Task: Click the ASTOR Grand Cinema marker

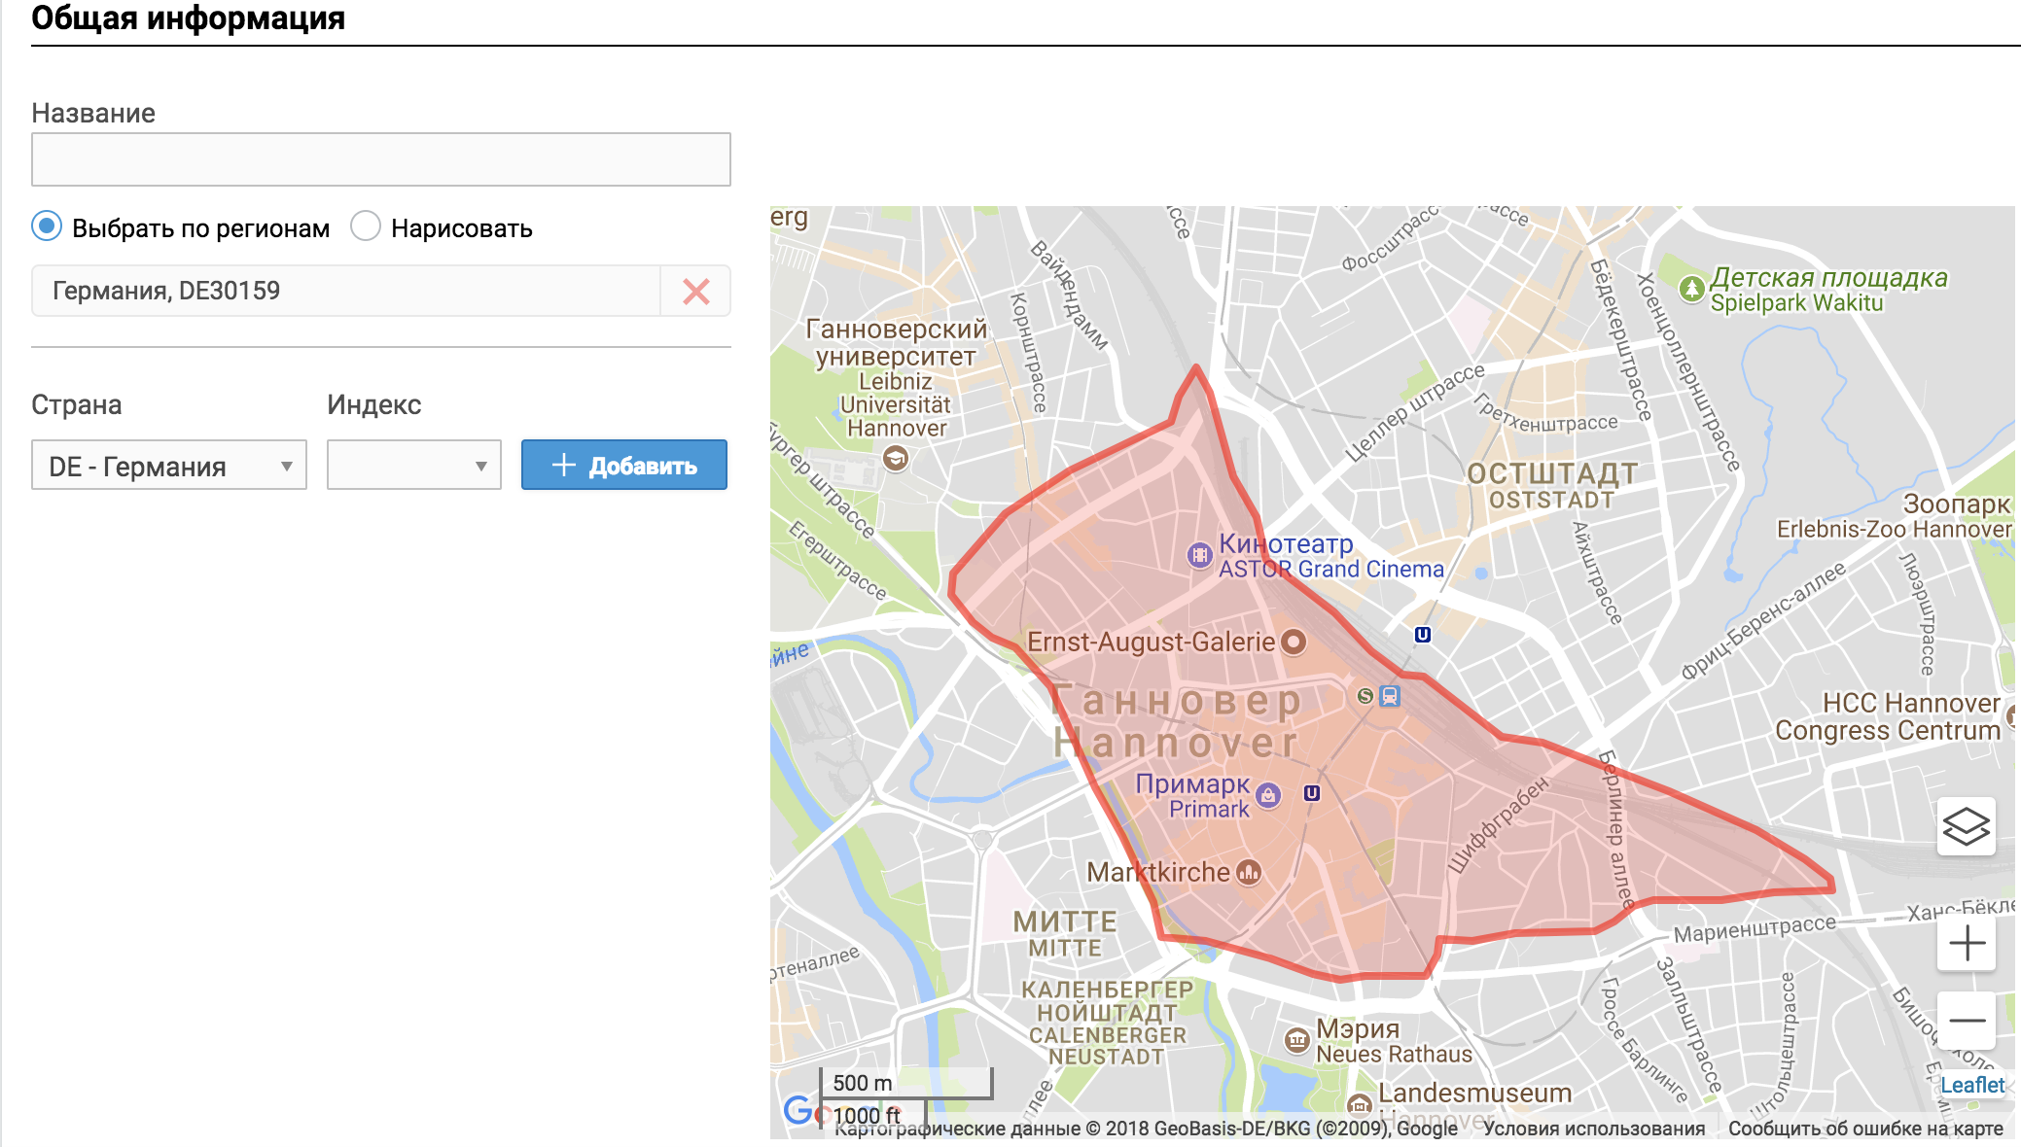Action: point(1199,555)
